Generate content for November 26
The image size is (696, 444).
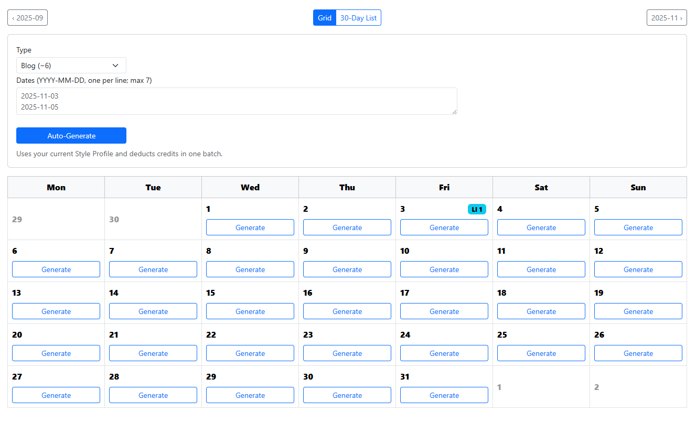(638, 353)
